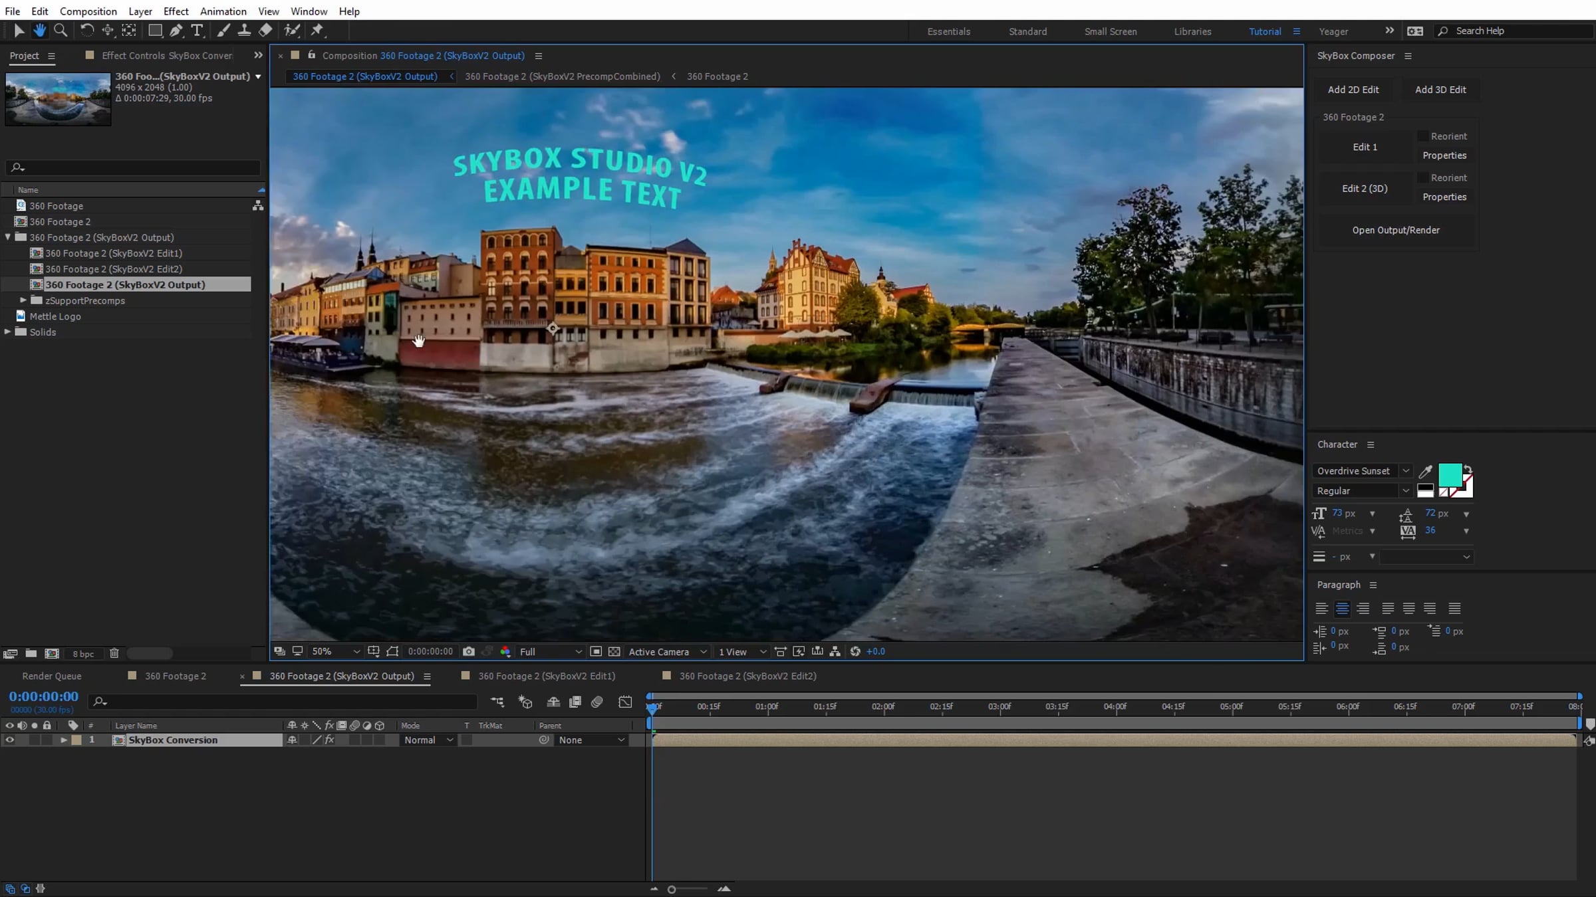Open the Active Camera dropdown
The image size is (1596, 897).
pos(667,652)
